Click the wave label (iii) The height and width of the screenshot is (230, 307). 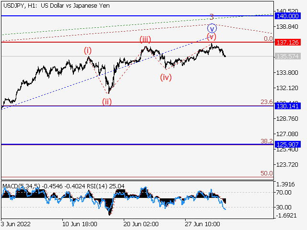tap(145, 39)
